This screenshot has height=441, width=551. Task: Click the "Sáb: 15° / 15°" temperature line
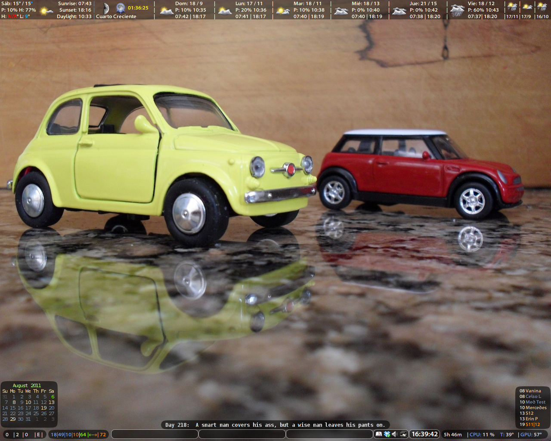17,3
